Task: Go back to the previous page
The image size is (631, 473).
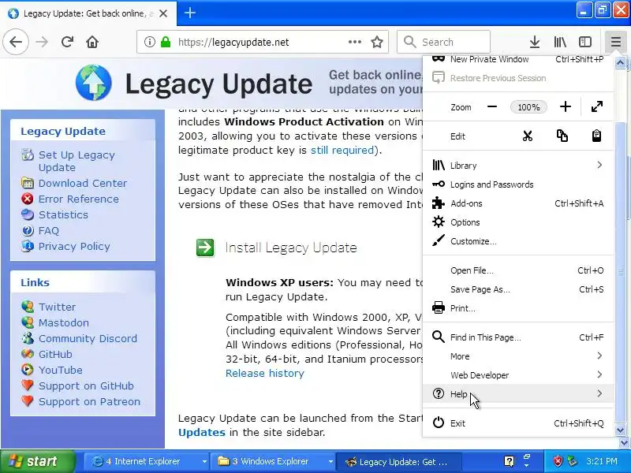Action: coord(16,42)
